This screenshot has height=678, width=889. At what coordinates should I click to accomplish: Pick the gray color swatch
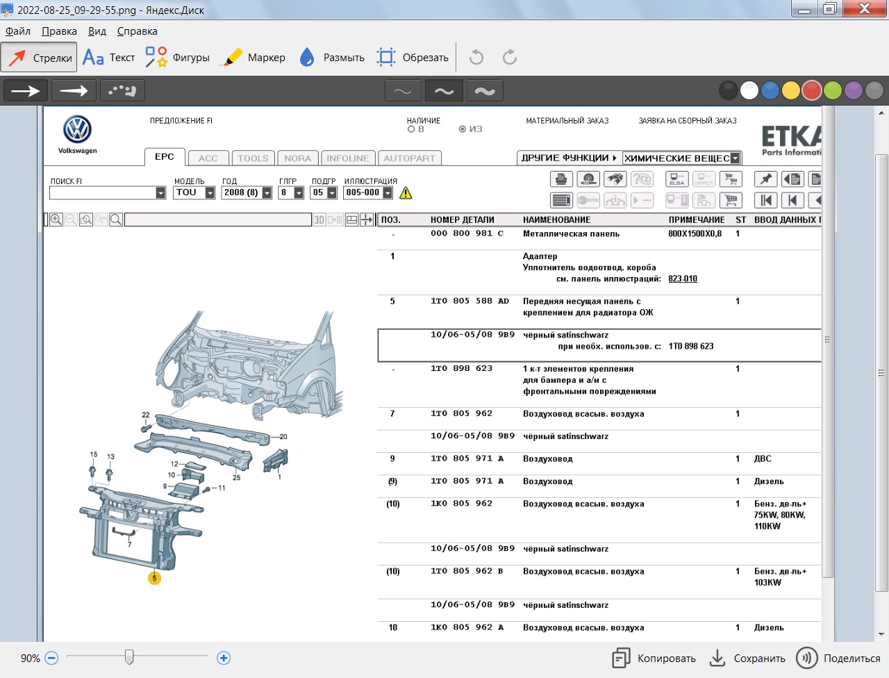[x=874, y=90]
